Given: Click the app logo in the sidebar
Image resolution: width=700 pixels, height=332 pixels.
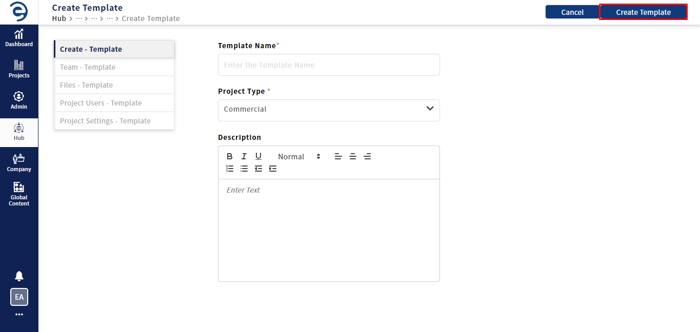Looking at the screenshot, I should coord(19,11).
